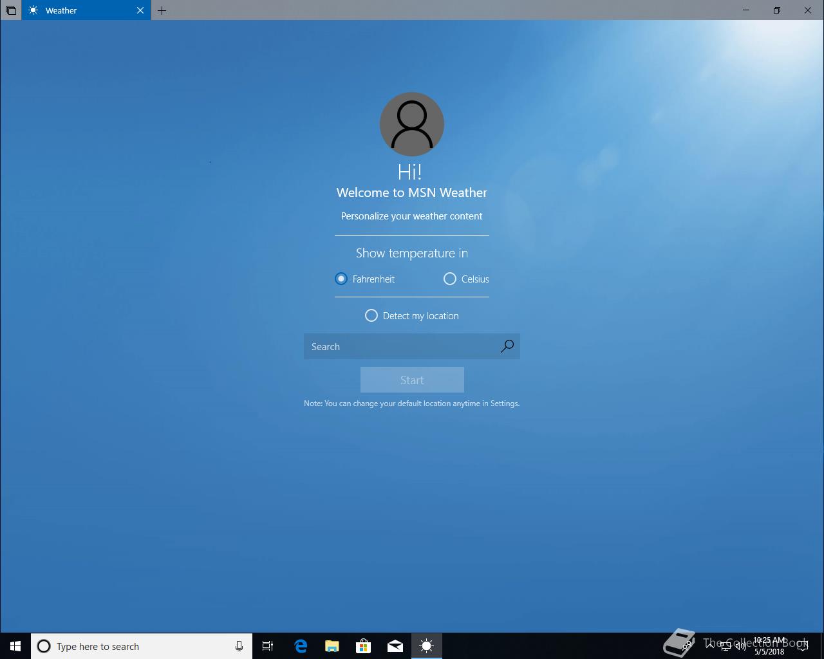Click the default location note text
The width and height of the screenshot is (824, 659).
412,404
